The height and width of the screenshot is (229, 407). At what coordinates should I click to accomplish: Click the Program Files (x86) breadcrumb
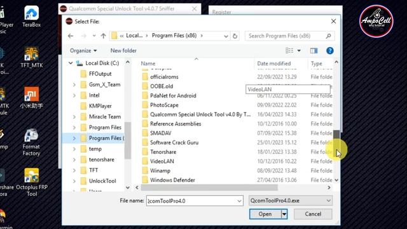tap(174, 36)
